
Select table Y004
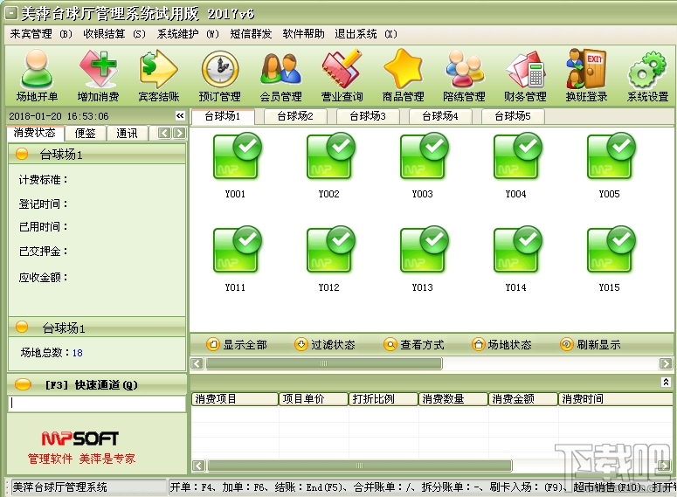coord(516,165)
